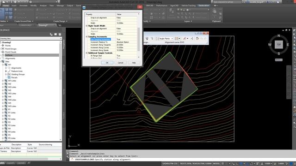
Task: Expand Grading Groups under M1
Action: point(6,74)
